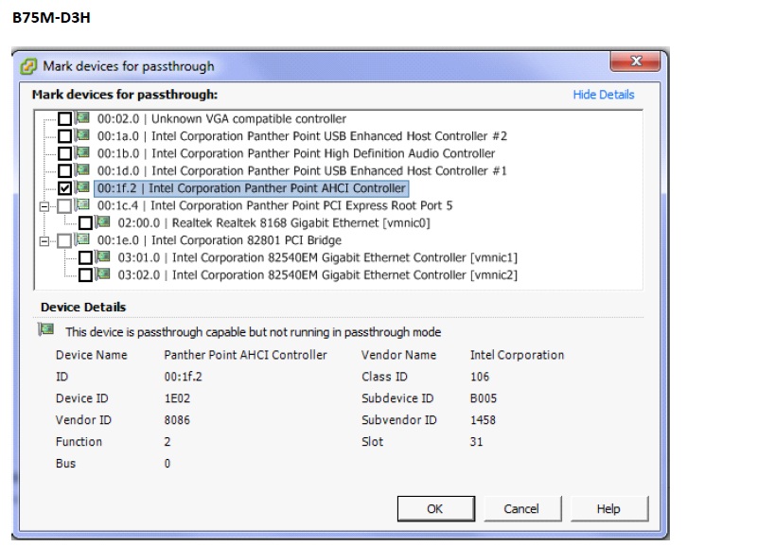This screenshot has width=775, height=547.
Task: Click device icon of 82801 PCI Bridge
Action: click(82, 239)
